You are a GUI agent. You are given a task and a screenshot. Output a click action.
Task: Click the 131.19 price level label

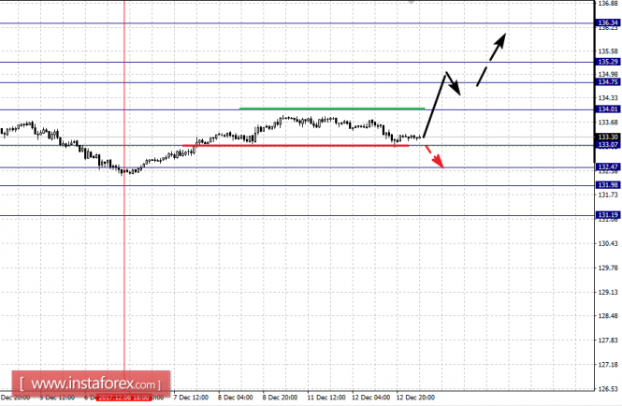608,215
